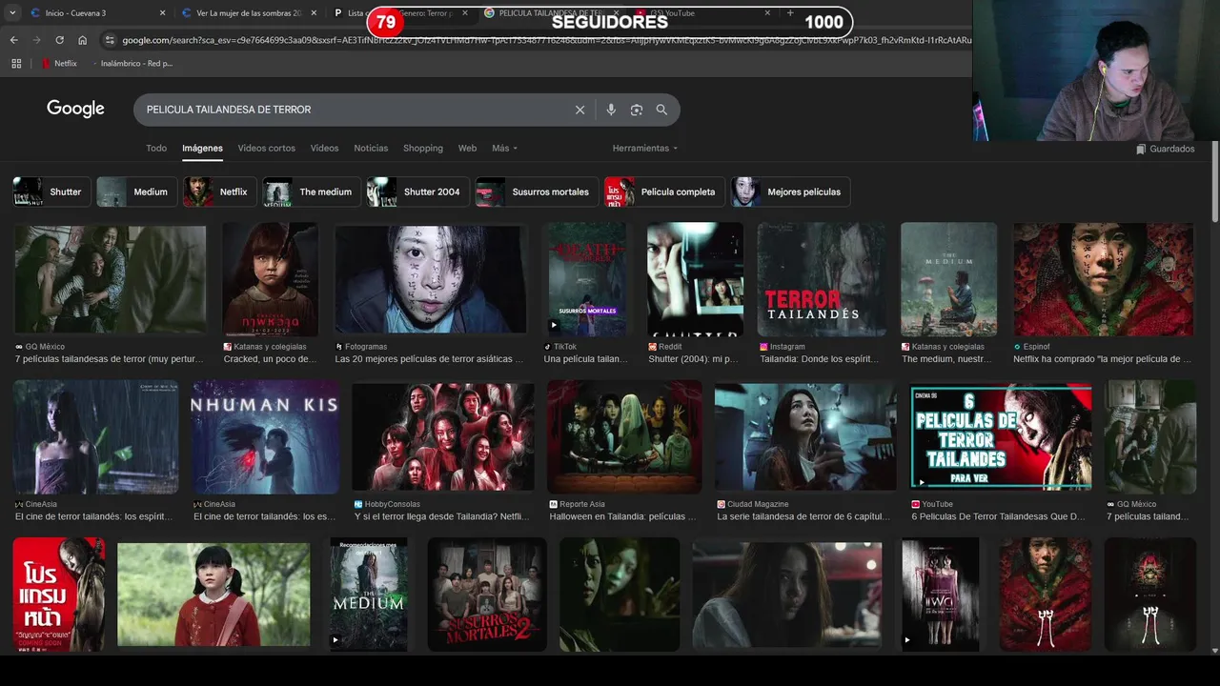Focus the browser address bar URL
Image resolution: width=1220 pixels, height=686 pixels.
tap(545, 40)
